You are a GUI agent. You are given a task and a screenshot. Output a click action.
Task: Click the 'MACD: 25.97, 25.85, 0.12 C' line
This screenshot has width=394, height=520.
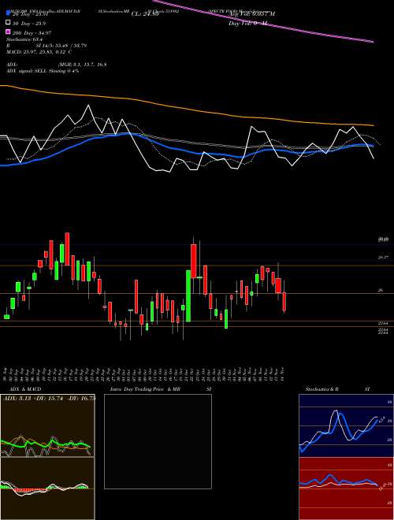coord(39,52)
